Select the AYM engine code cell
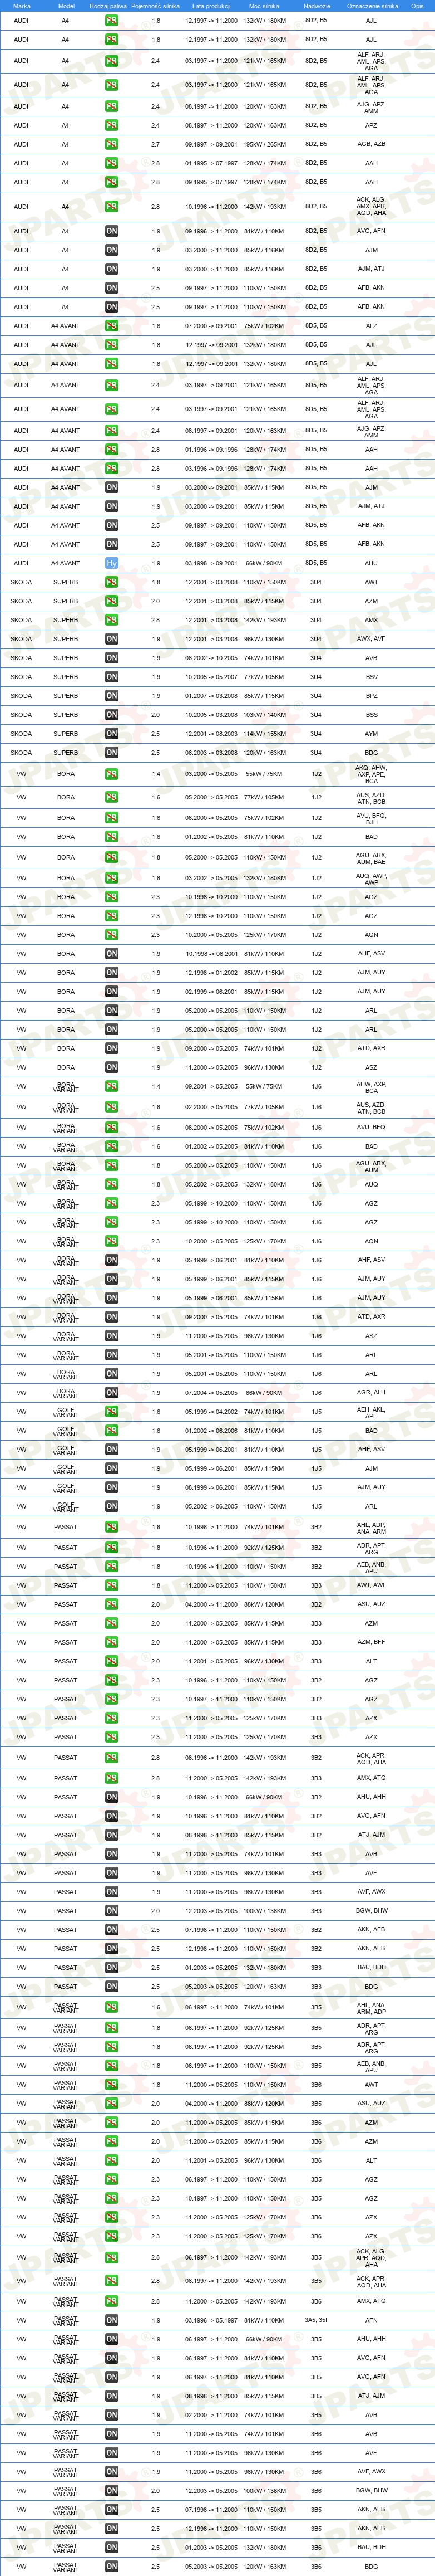The width and height of the screenshot is (435, 2576). click(x=371, y=734)
